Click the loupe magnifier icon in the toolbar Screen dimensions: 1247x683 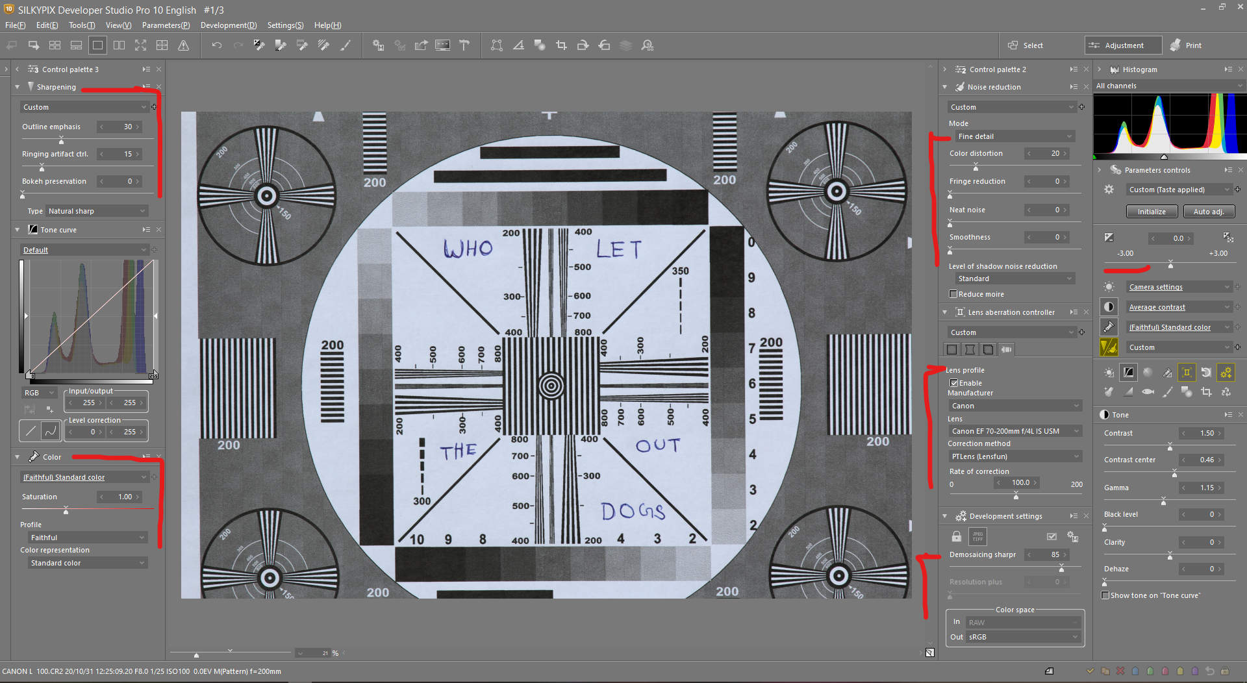point(647,45)
